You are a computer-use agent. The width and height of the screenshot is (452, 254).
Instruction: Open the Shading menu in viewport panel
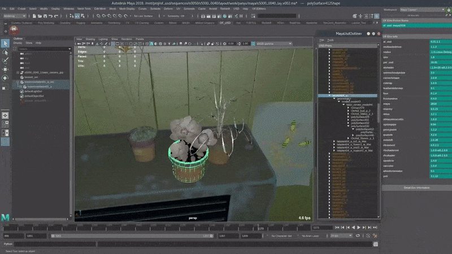[x=90, y=39]
